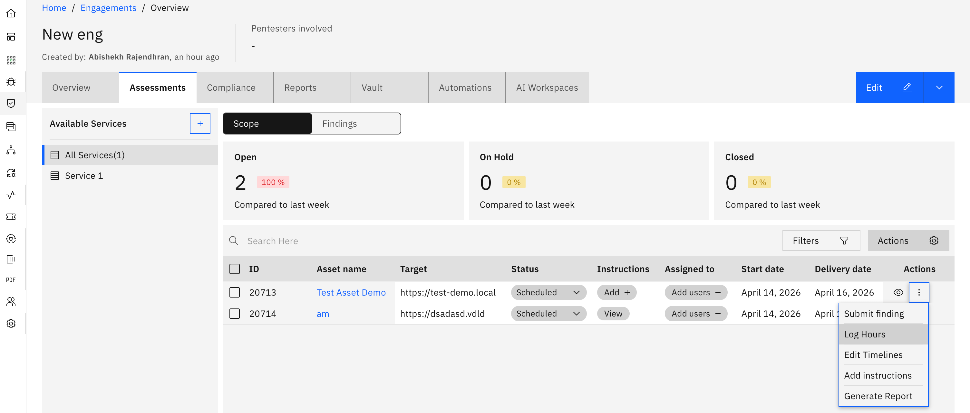Open the bug findings sidebar icon
The height and width of the screenshot is (413, 970).
pos(11,82)
